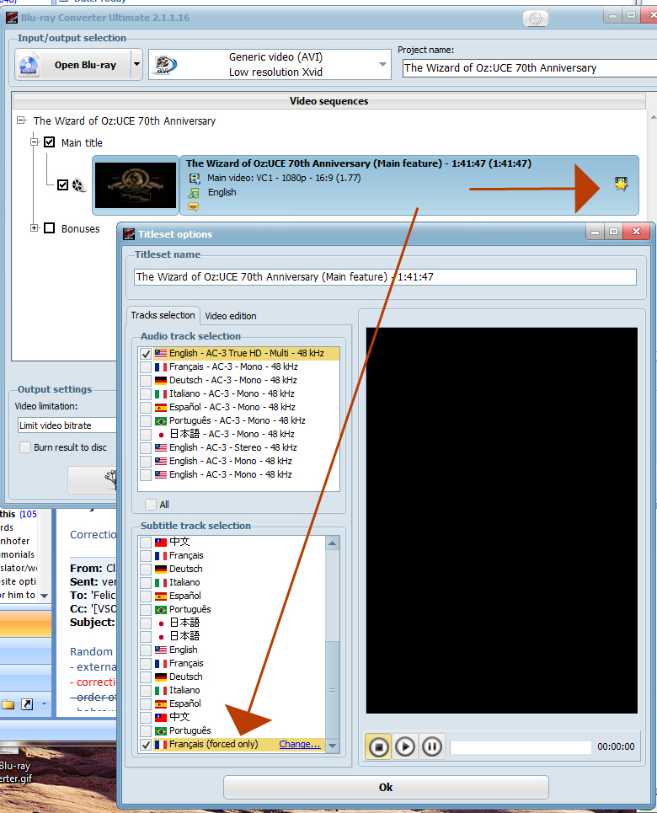Click the Titleset options window icon

[x=129, y=234]
